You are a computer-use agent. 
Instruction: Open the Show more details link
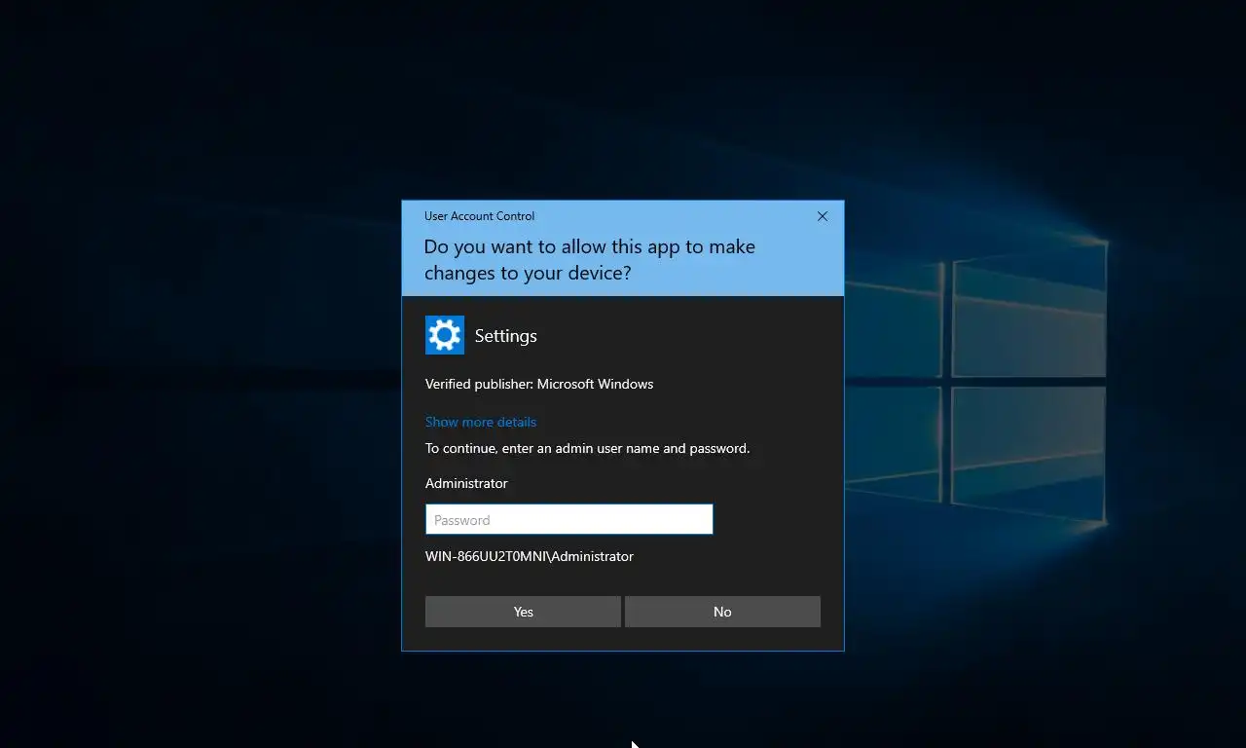pos(481,422)
